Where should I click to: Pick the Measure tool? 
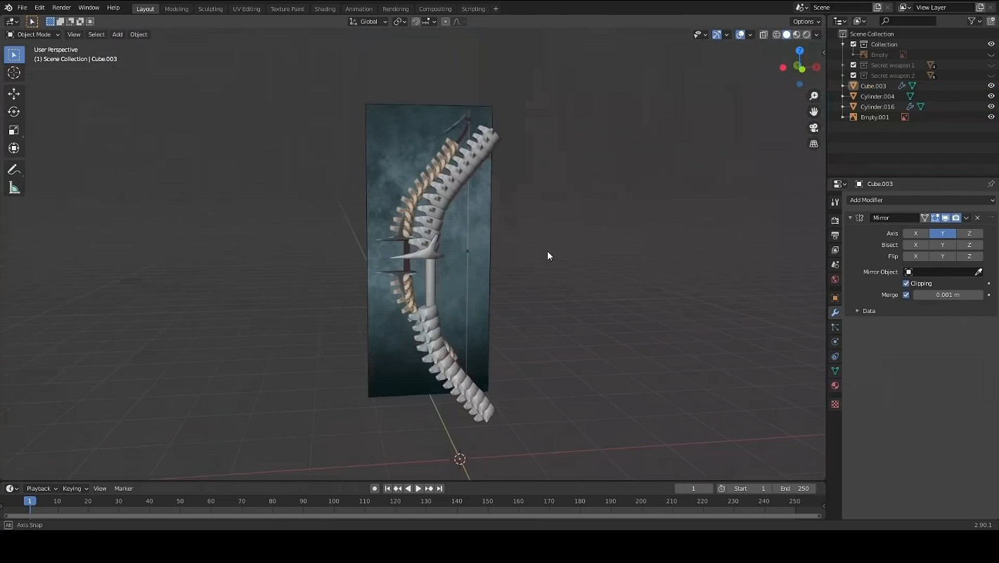(14, 188)
